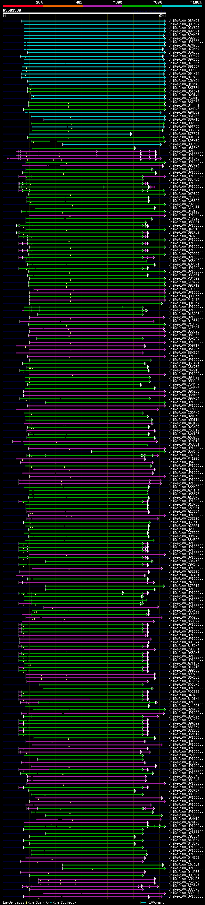
Task: Click hit label UniRef100_Q4RPI2
Action: [x=184, y=229]
